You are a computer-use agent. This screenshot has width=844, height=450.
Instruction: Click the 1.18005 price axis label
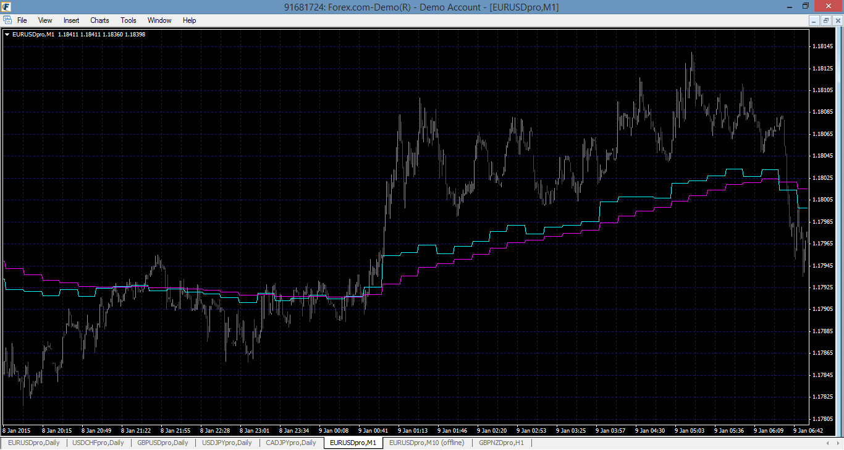[x=822, y=200]
